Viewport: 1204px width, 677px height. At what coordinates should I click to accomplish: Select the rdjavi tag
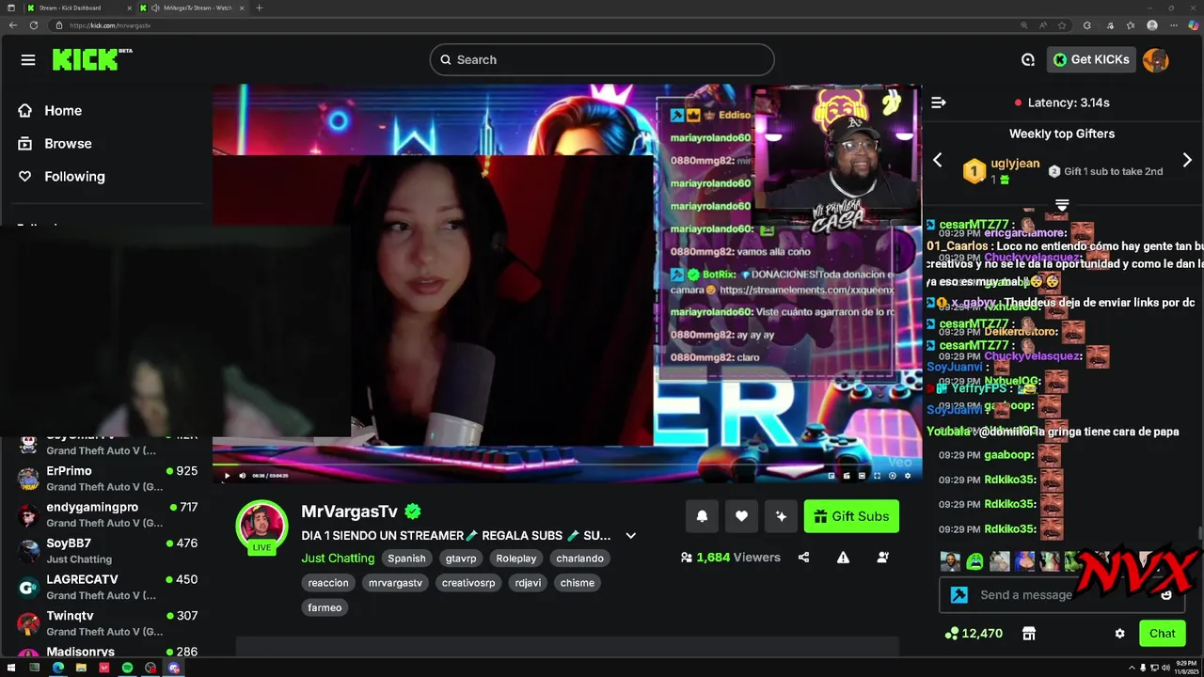(x=527, y=583)
